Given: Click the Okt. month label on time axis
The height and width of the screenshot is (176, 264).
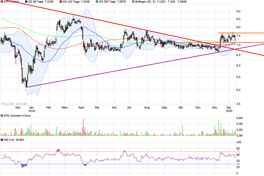Looking at the screenshot, I should [x=181, y=108].
